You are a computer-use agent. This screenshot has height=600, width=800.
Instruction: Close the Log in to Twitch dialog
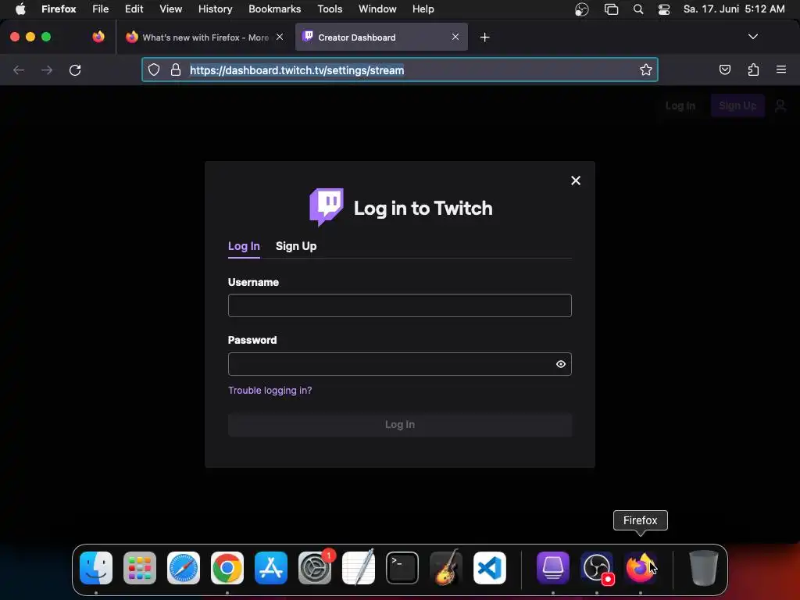click(576, 180)
